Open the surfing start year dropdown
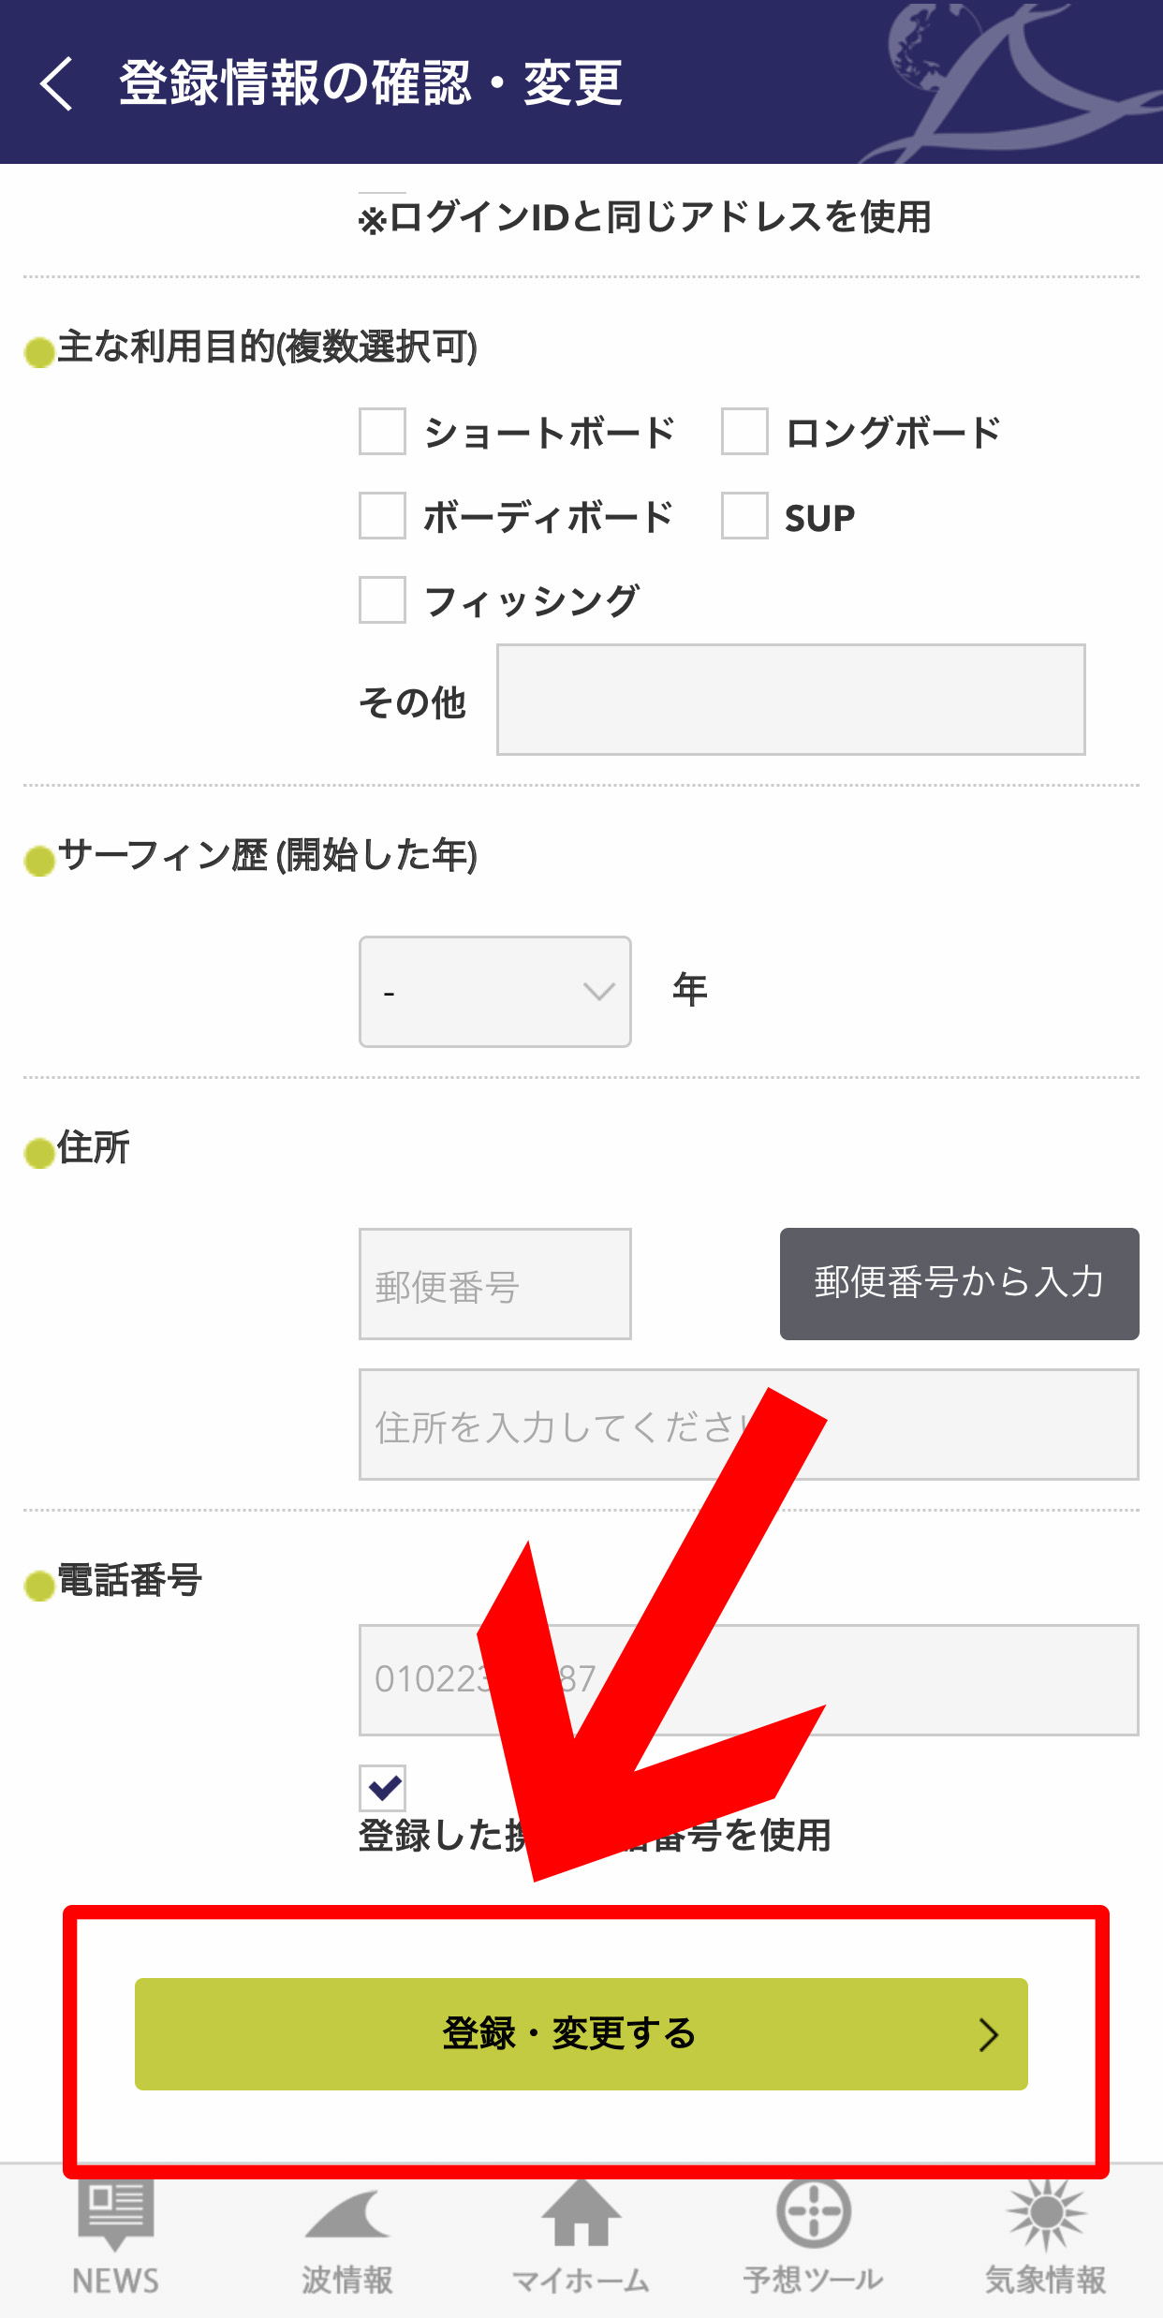 [495, 992]
